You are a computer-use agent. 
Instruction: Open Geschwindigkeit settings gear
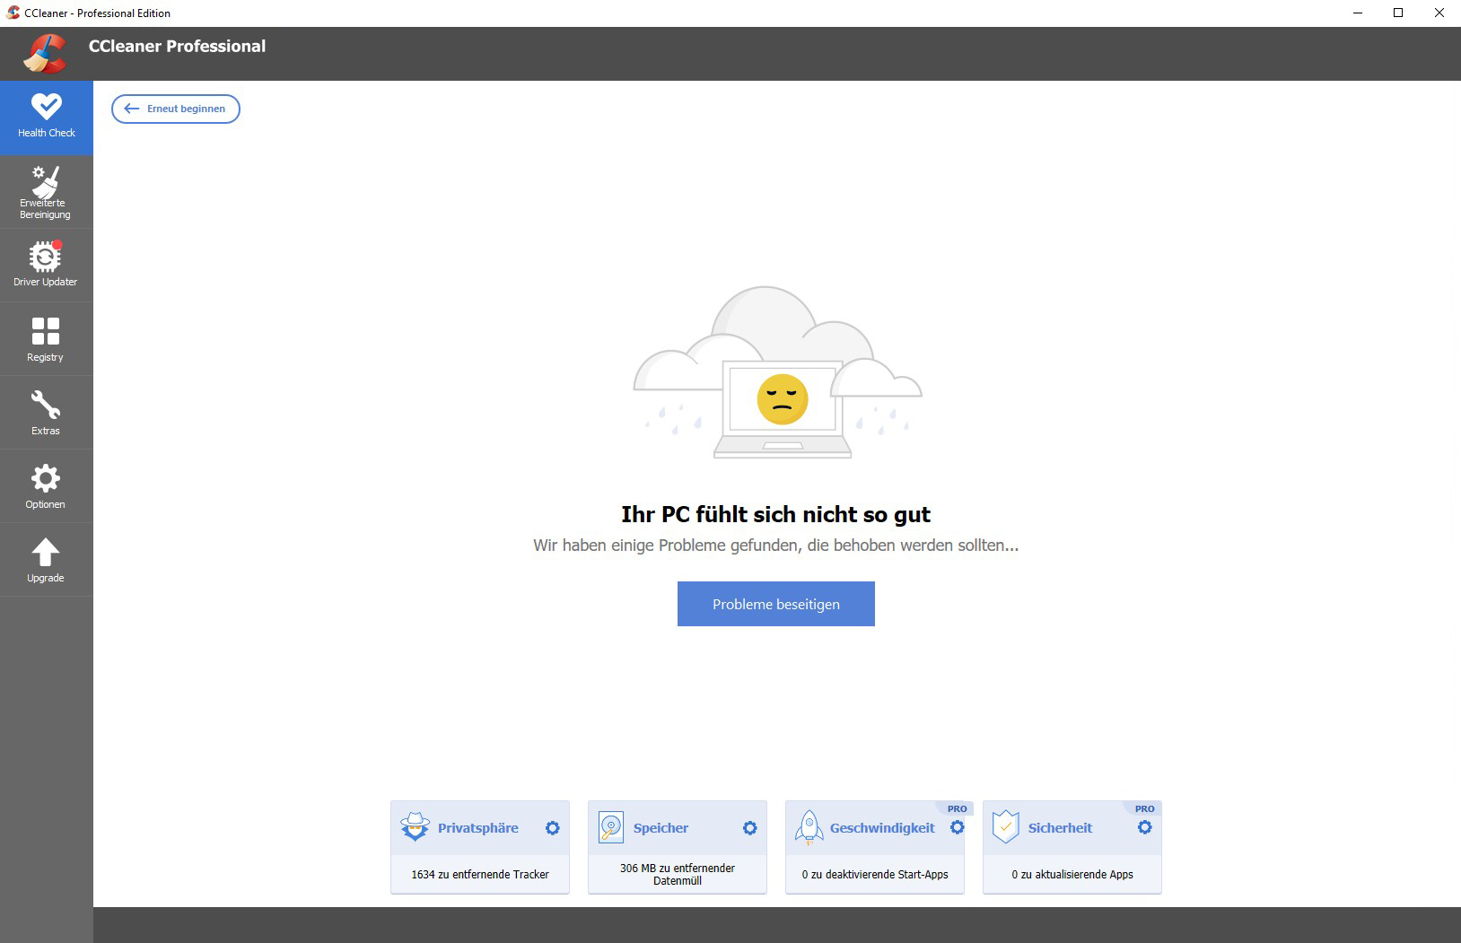958,827
